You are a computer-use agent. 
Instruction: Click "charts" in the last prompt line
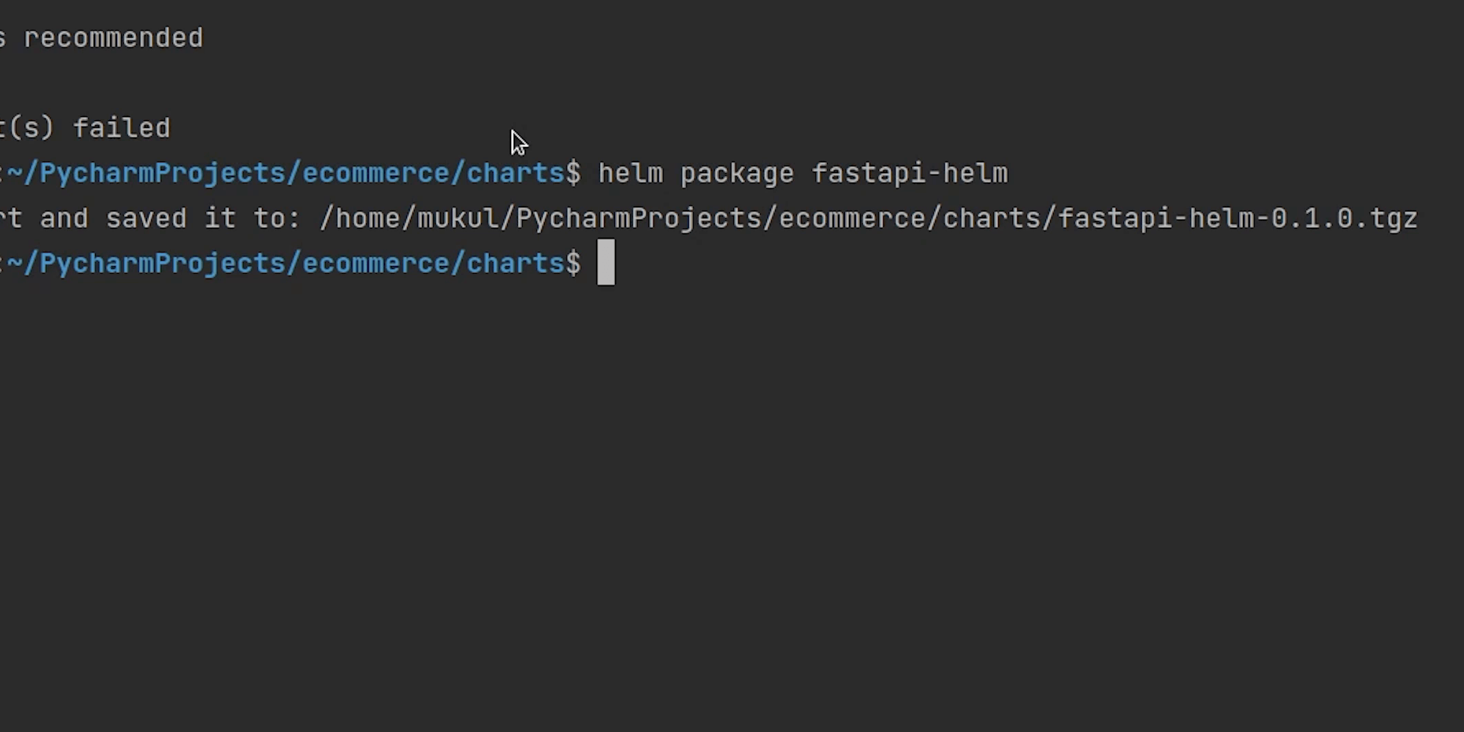[514, 264]
